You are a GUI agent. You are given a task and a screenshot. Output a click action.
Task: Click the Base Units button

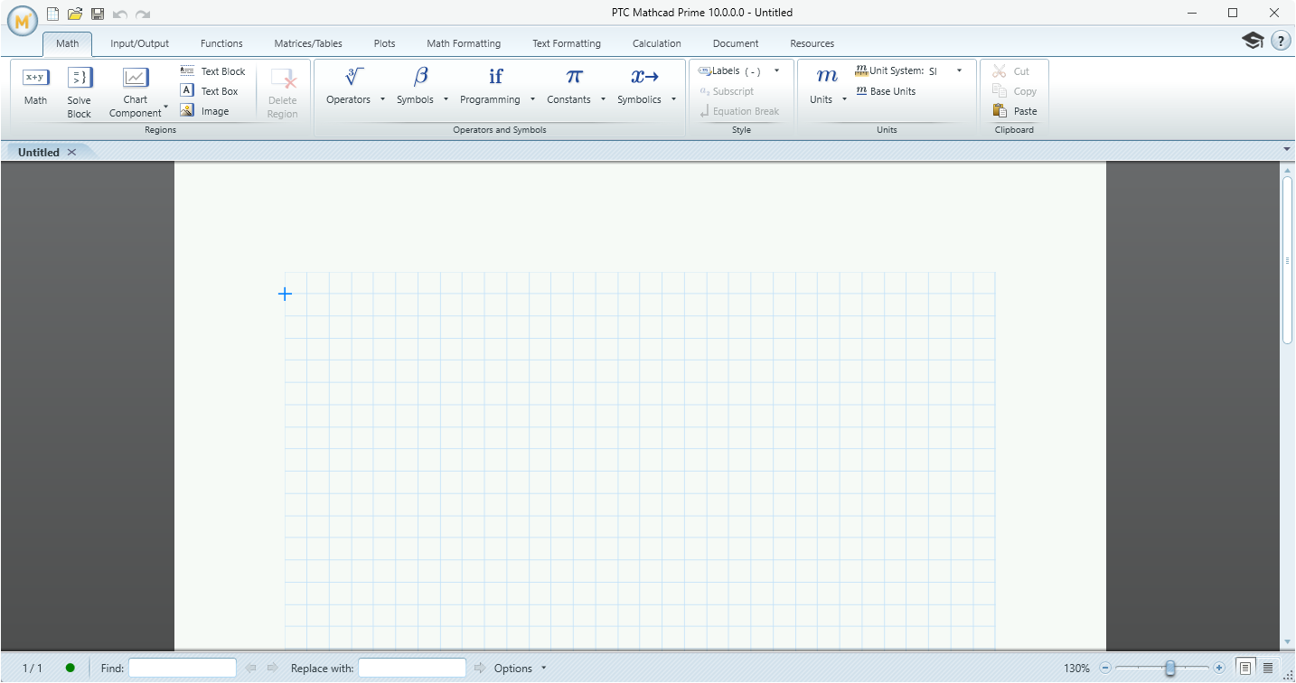coord(886,91)
